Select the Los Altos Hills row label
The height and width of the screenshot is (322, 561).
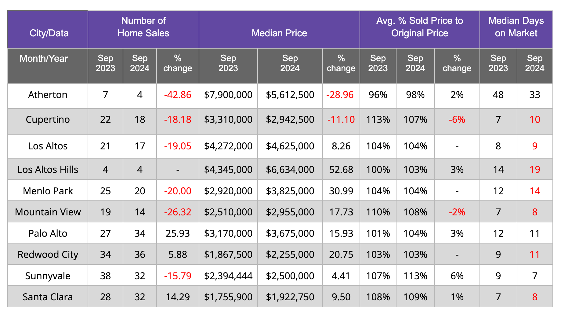(x=48, y=170)
